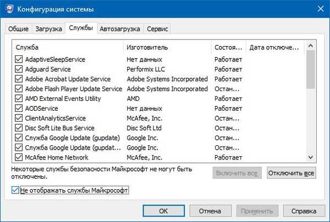330x222 pixels.
Task: Select the AODService row name
Action: 41,109
